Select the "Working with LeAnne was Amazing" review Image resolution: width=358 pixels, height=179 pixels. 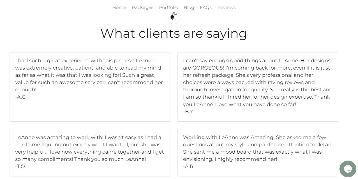(x=257, y=148)
